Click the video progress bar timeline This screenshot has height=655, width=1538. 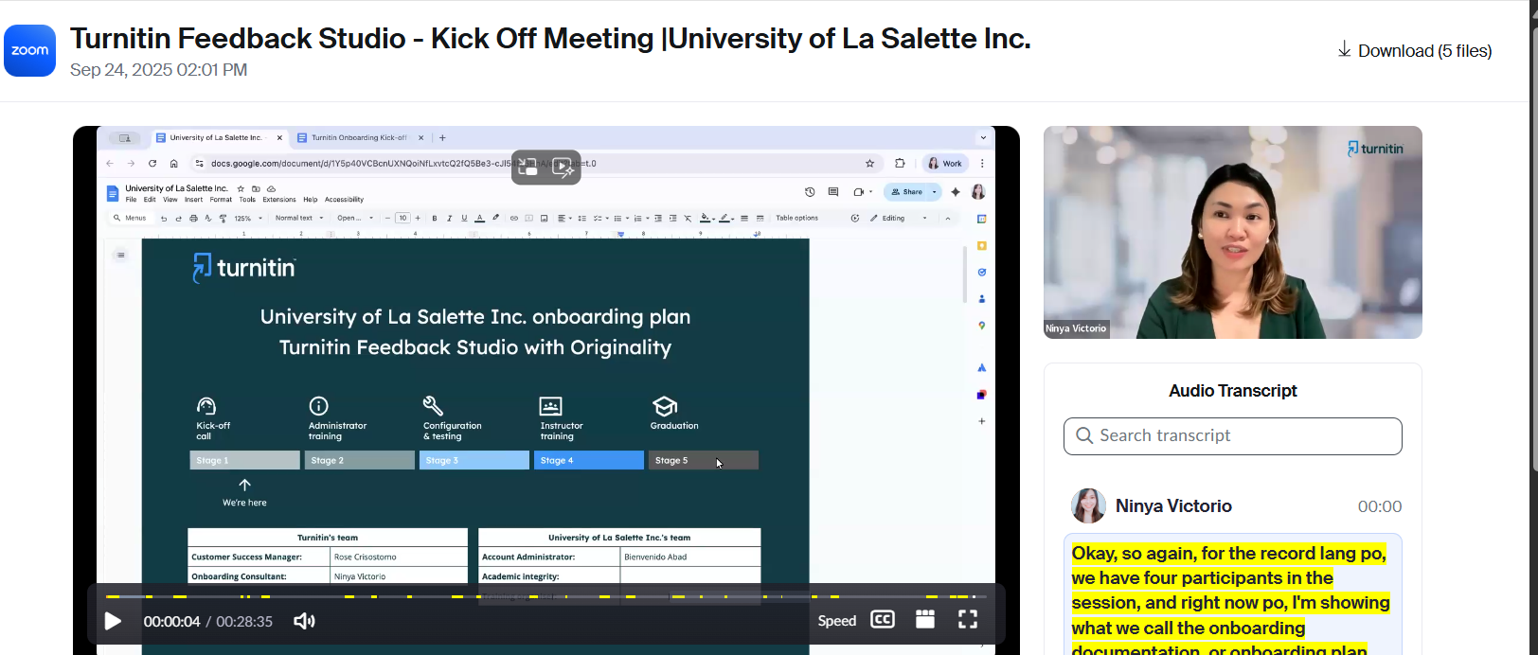[545, 596]
